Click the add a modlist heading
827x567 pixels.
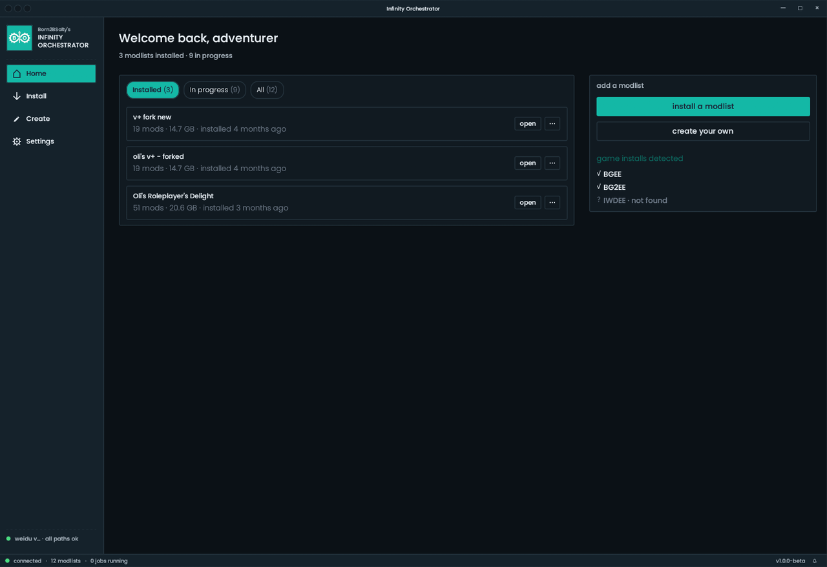[x=620, y=86]
